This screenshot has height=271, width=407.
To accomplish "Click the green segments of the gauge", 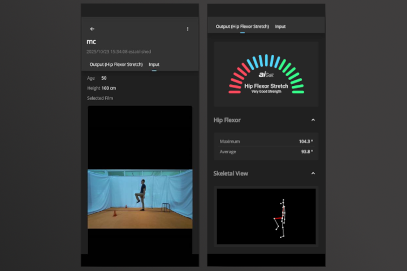I will coord(295,78).
